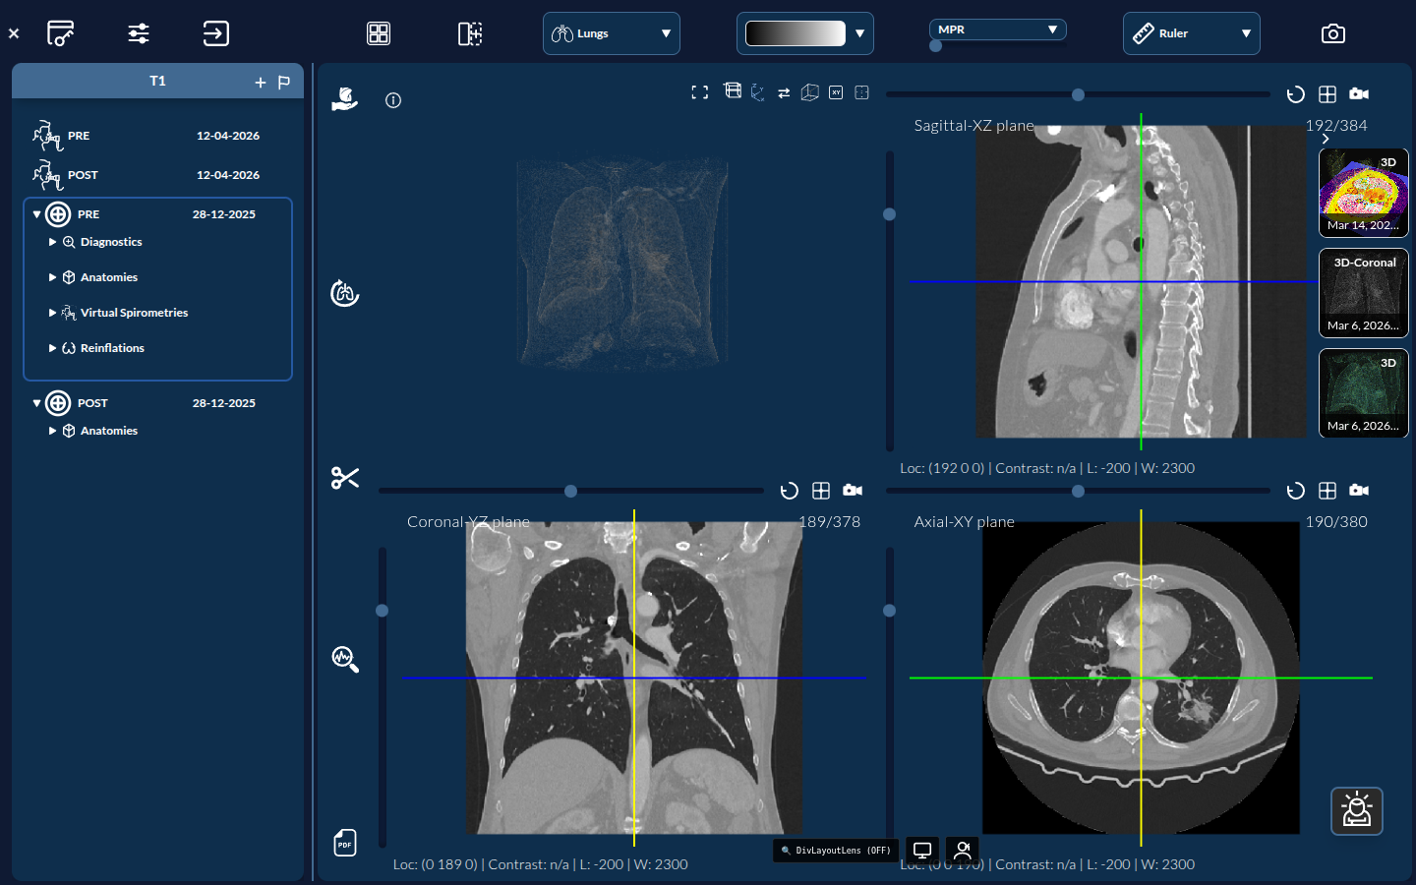Click the Axial view video camera icon
The image size is (1416, 885).
click(1359, 490)
